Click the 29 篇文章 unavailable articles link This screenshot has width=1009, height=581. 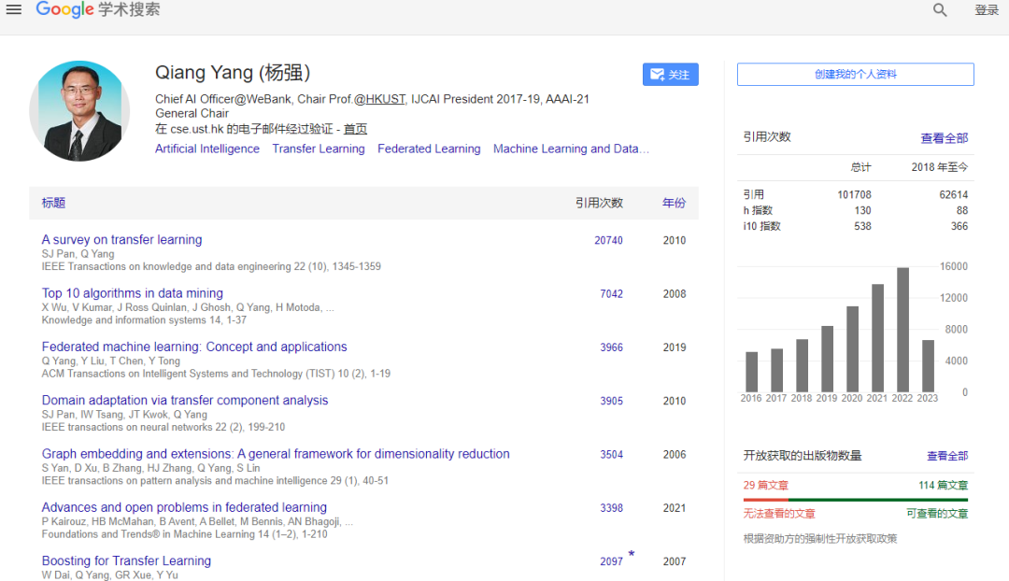(x=766, y=486)
